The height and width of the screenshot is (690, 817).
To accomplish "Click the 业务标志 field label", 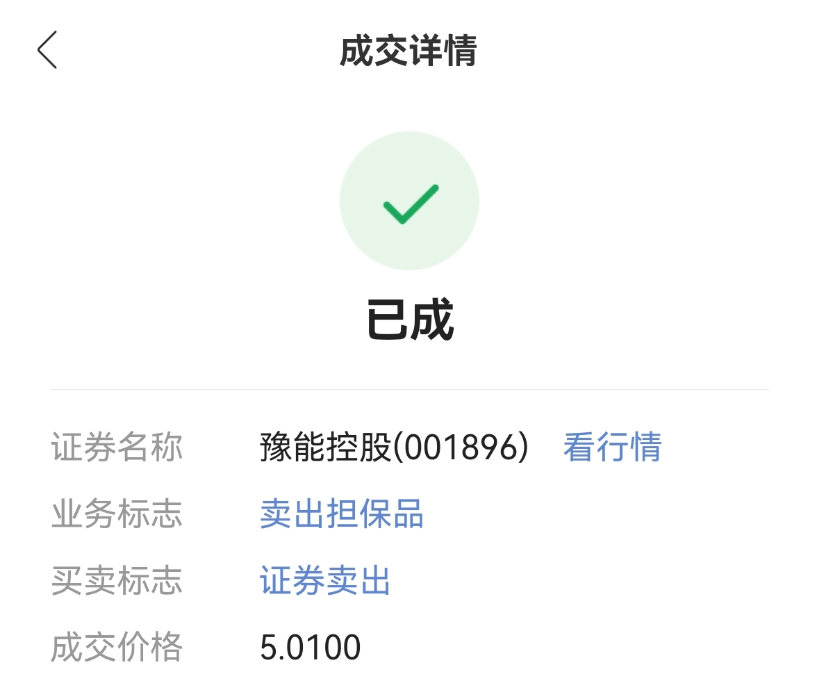I will tap(117, 514).
